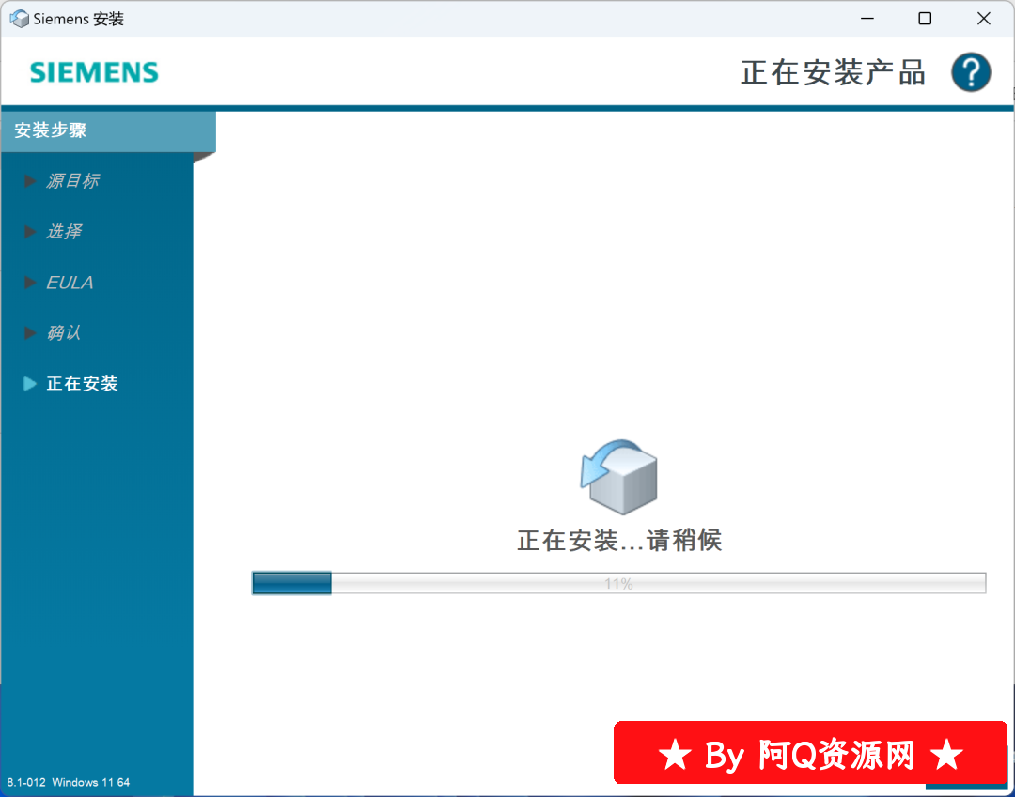The height and width of the screenshot is (797, 1015).
Task: Click the 安装步骤 sidebar header
Action: (x=109, y=131)
